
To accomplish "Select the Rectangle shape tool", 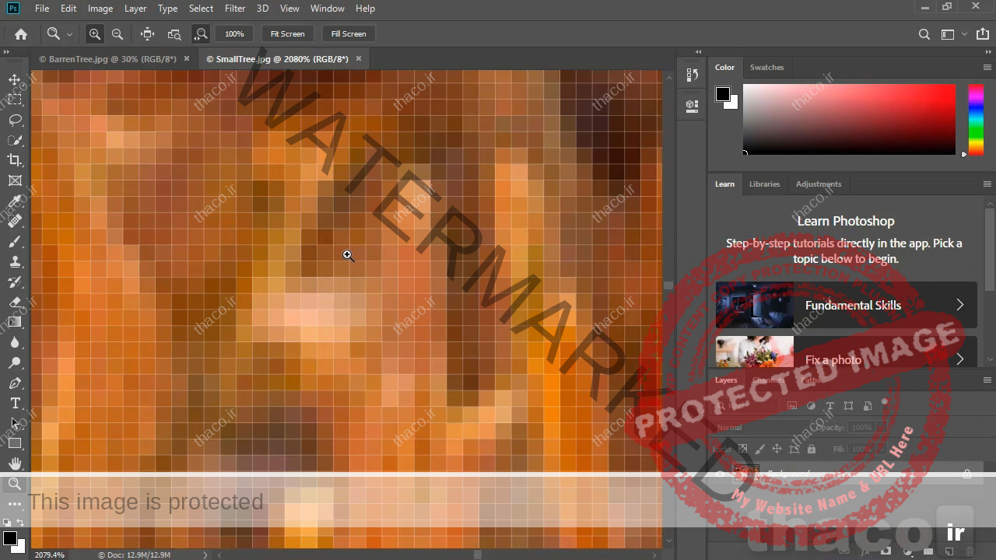I will 15,443.
